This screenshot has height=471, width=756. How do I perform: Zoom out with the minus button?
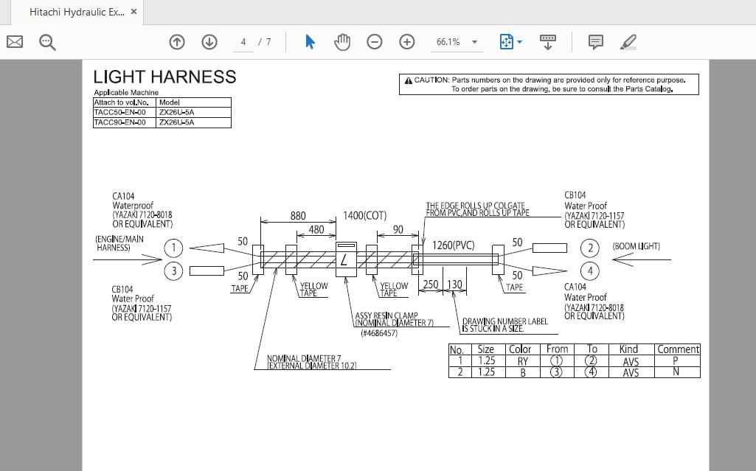(375, 42)
